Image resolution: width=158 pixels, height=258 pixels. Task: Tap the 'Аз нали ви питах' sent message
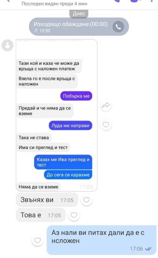coord(102,240)
